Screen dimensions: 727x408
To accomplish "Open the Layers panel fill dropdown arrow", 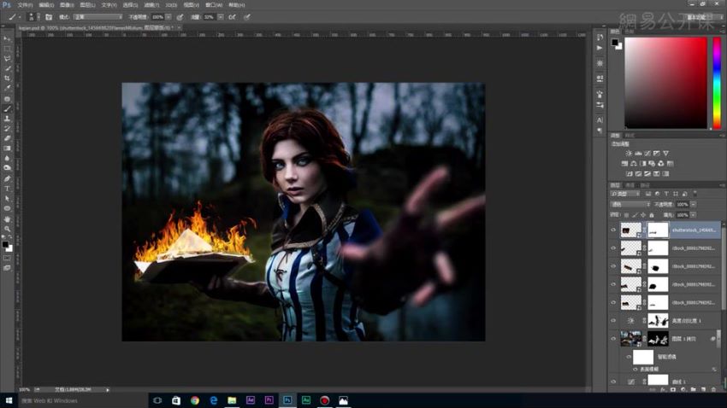I will coord(693,215).
